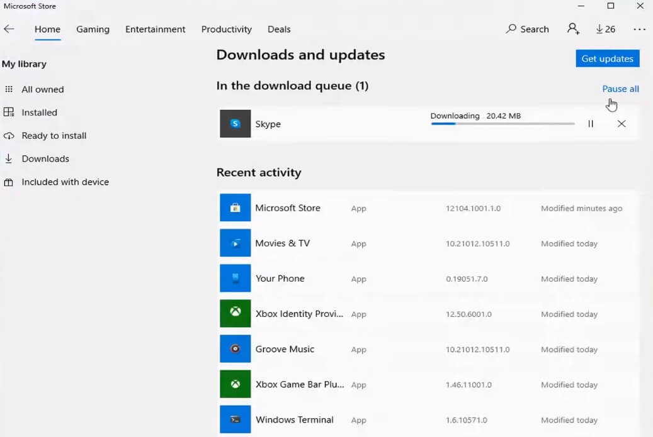The image size is (653, 437).
Task: Select Downloads in My library
Action: click(45, 159)
